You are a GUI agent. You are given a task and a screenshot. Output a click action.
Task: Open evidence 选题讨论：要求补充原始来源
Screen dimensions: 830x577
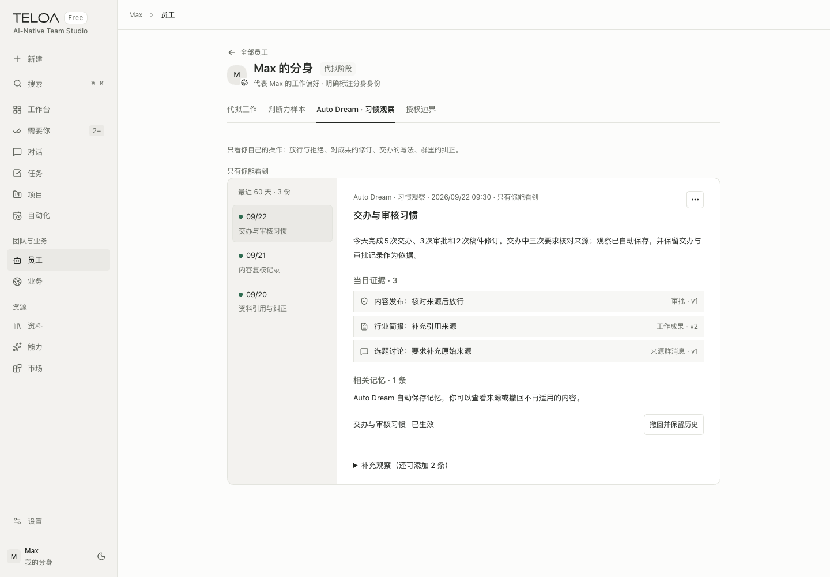tap(529, 351)
